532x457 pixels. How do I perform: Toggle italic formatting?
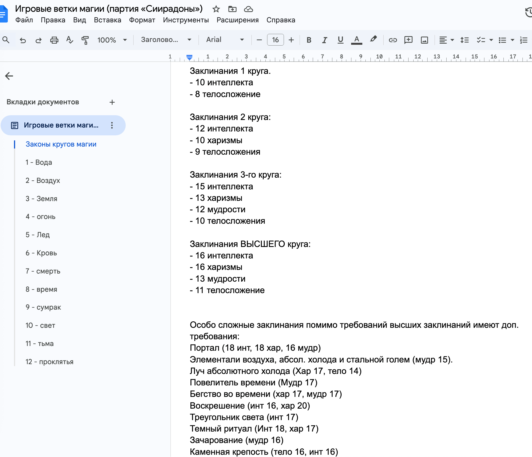pos(325,40)
